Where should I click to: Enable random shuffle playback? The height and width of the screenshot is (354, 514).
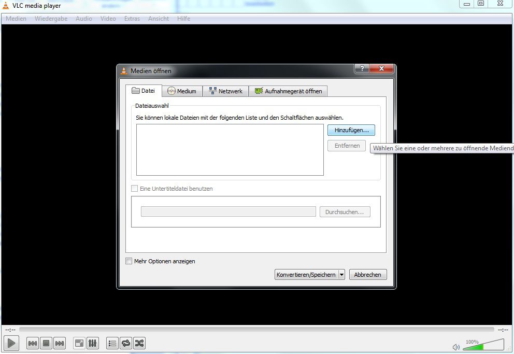[139, 343]
